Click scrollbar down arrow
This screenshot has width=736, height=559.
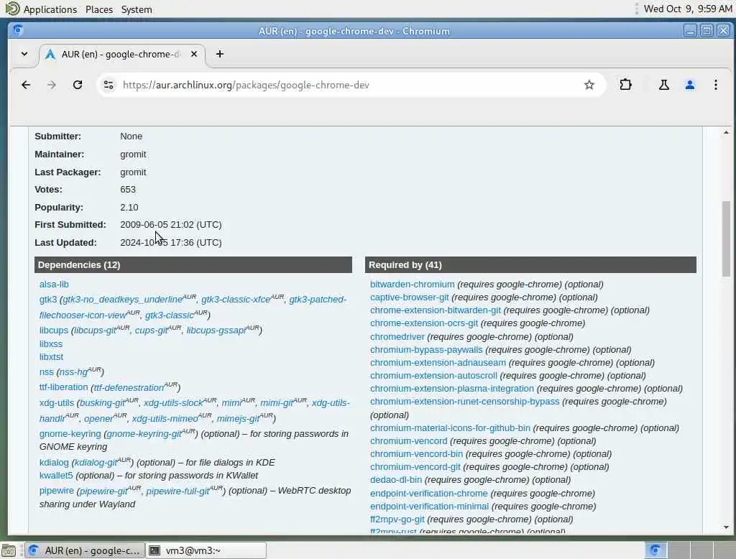[x=726, y=527]
